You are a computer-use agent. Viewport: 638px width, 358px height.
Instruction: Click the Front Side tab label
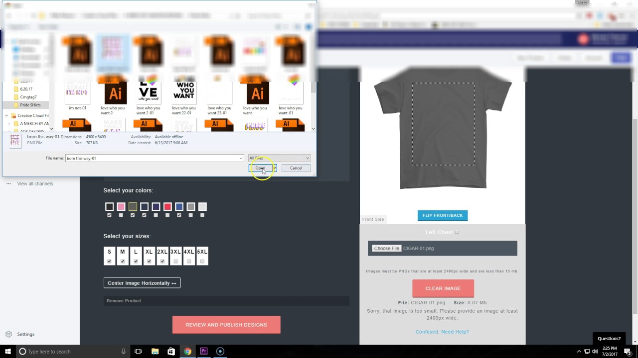click(373, 219)
